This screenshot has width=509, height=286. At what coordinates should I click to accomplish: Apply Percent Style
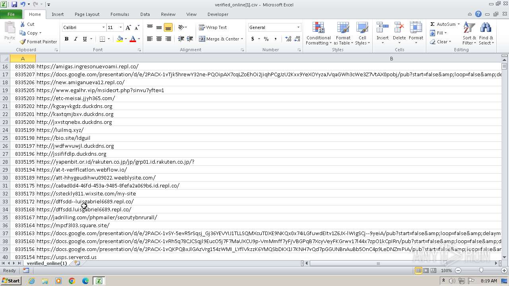(266, 39)
